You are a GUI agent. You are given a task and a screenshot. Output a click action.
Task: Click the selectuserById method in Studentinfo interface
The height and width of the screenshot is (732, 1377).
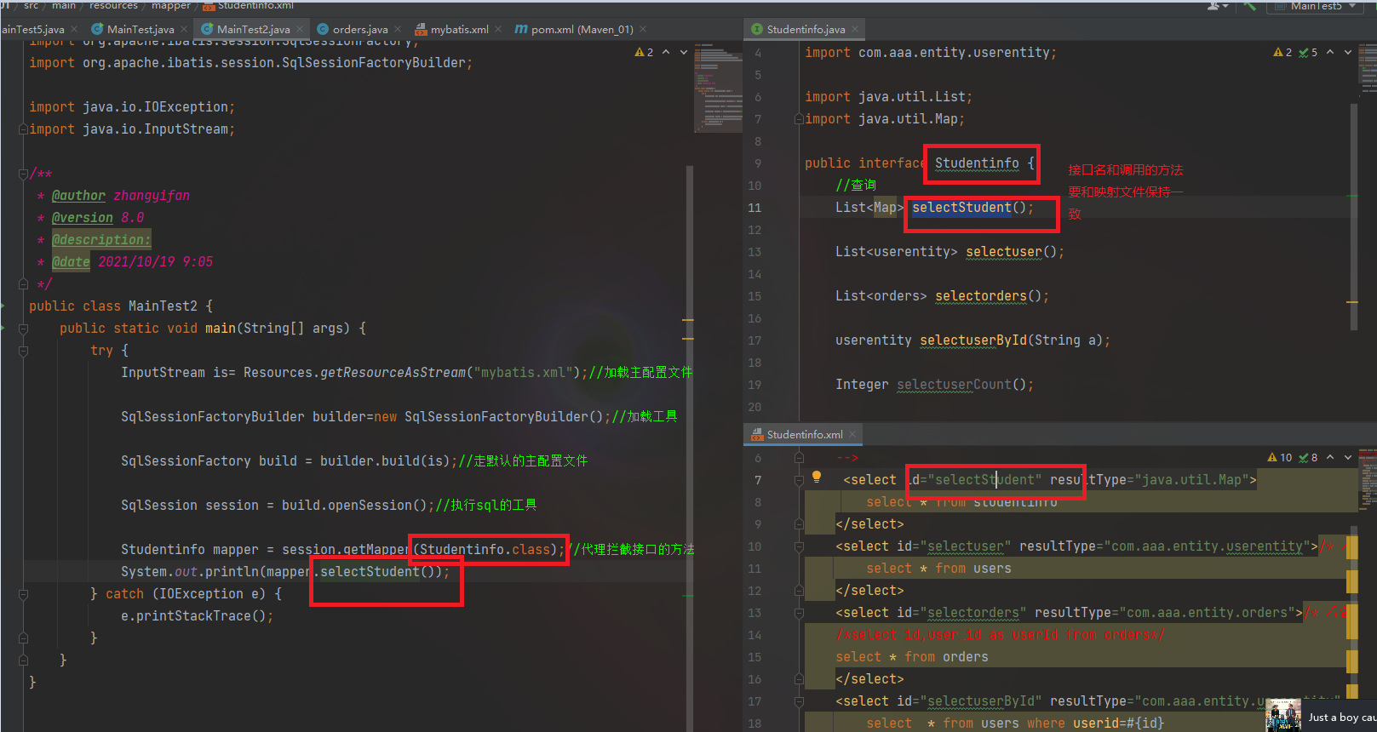[x=973, y=340]
